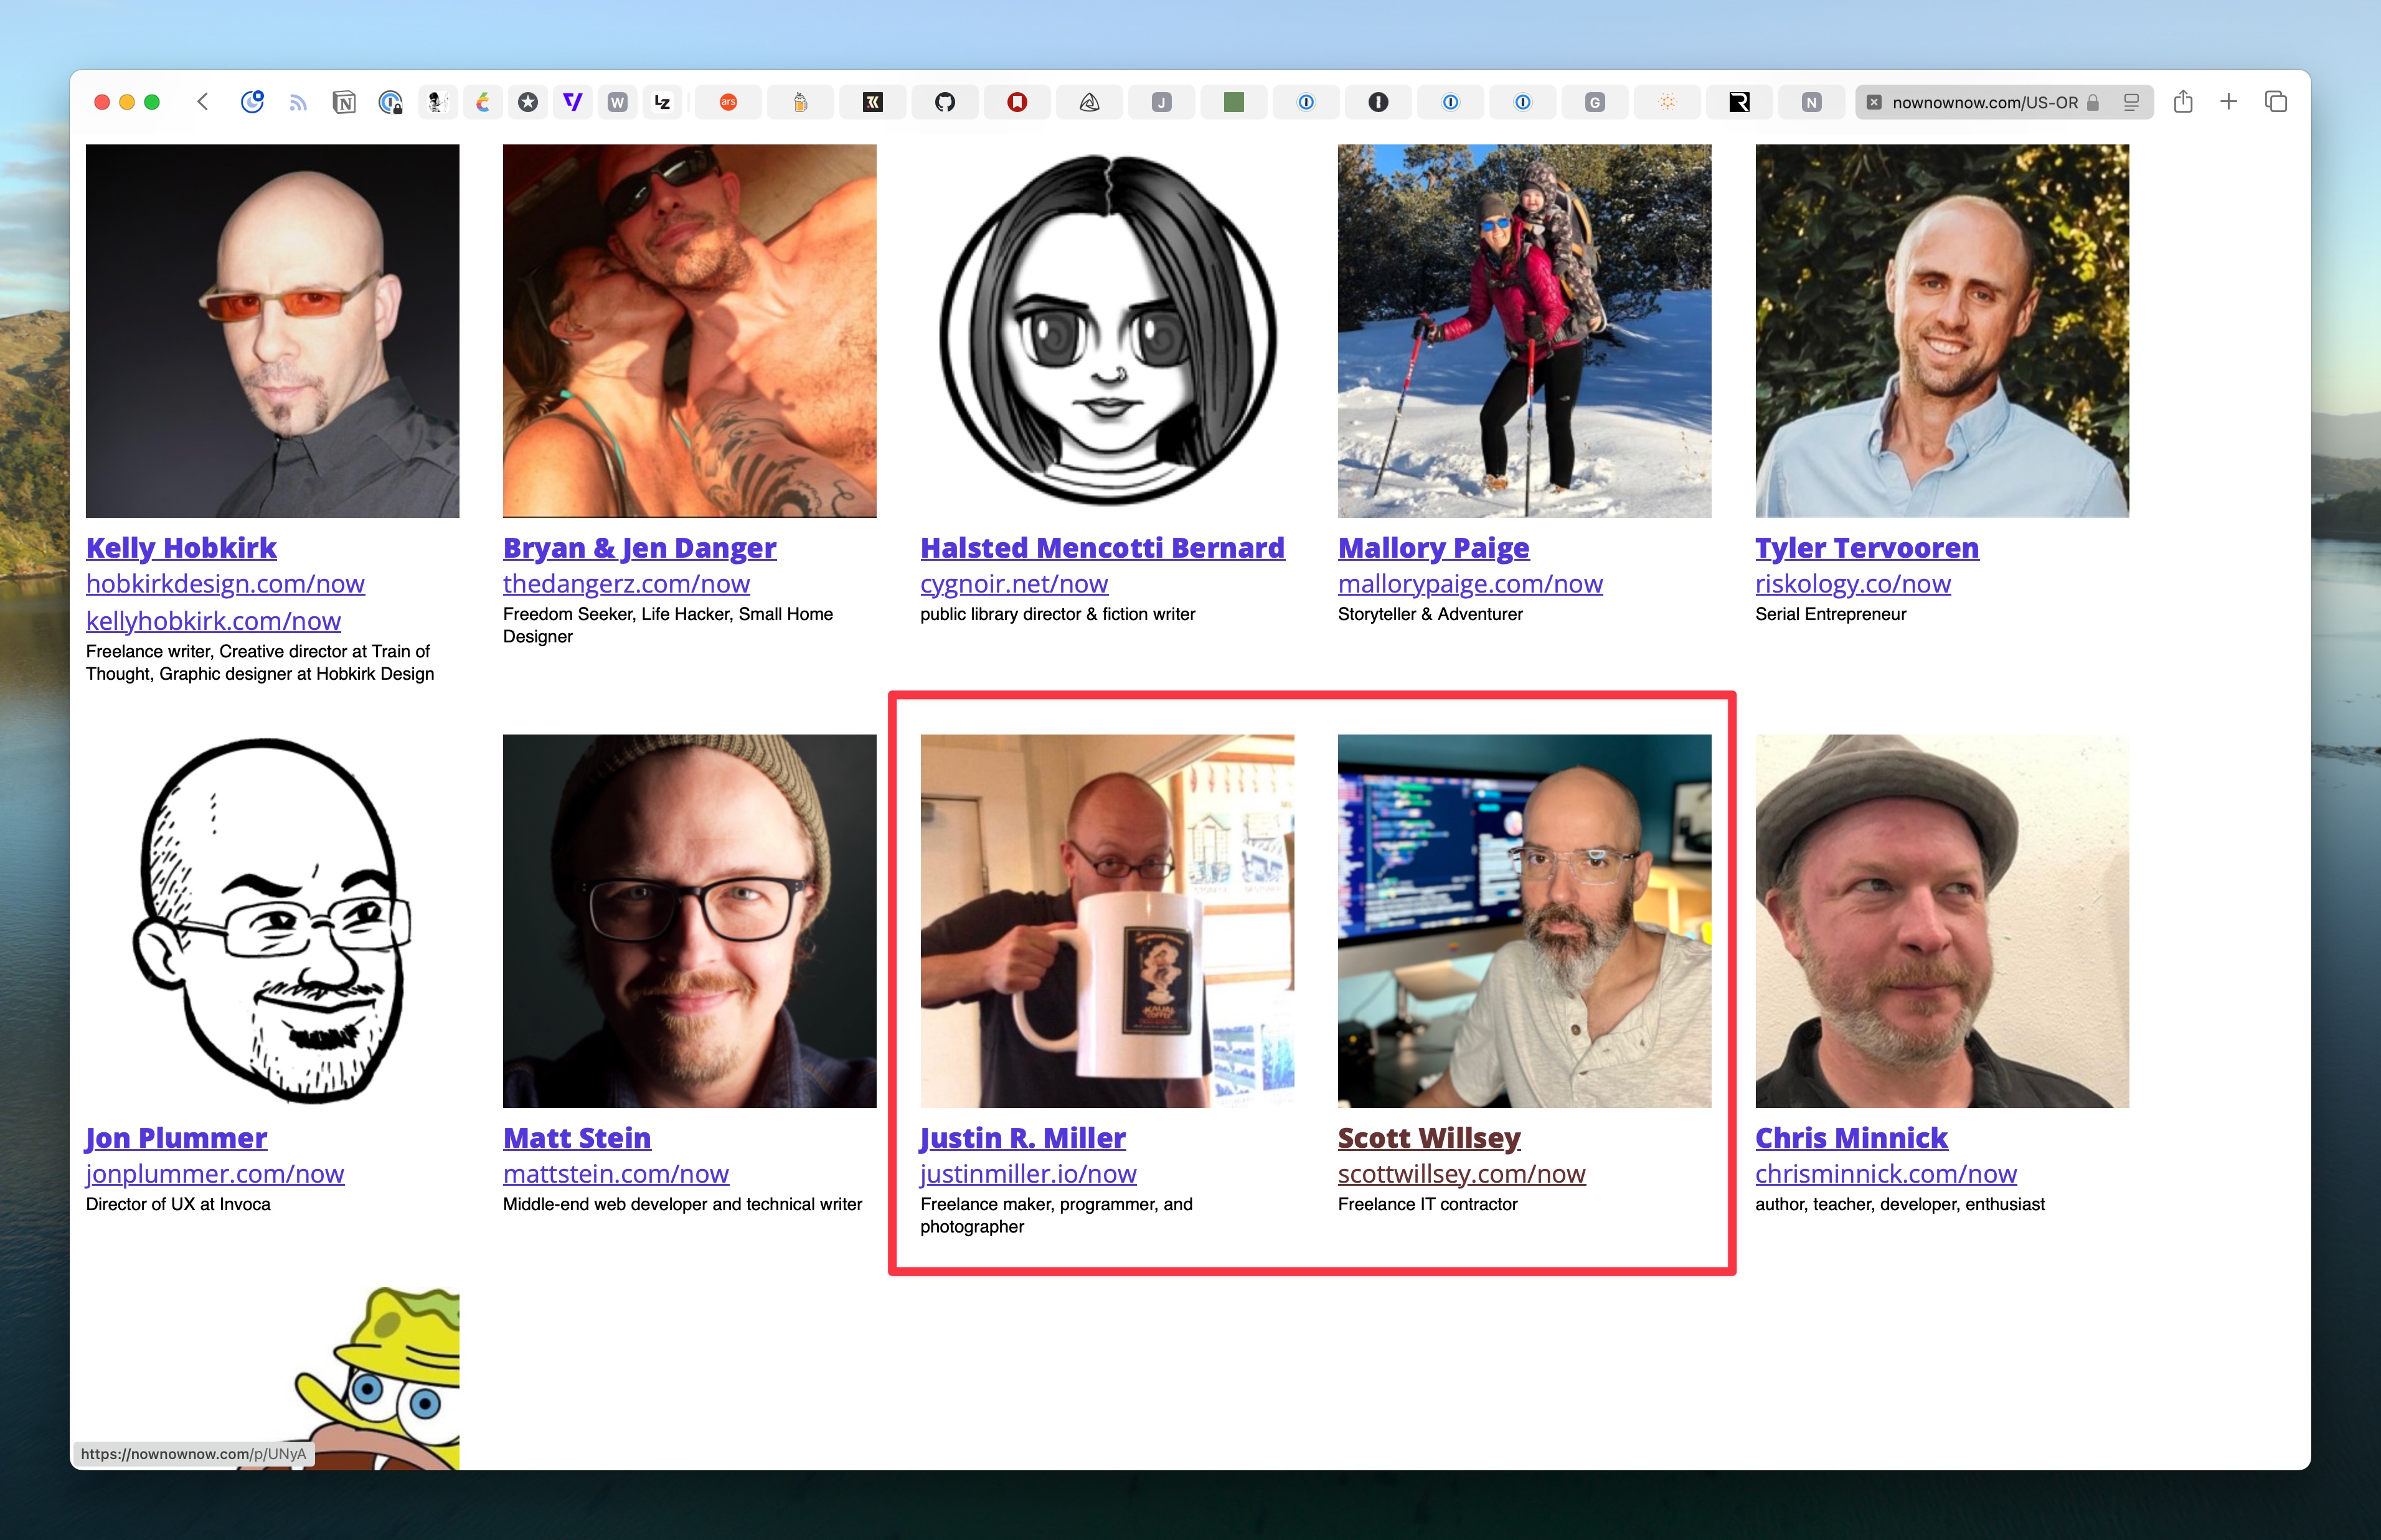This screenshot has height=1540, width=2381.
Task: Click the nownownow.com/US-OR address field
Action: point(1984,102)
